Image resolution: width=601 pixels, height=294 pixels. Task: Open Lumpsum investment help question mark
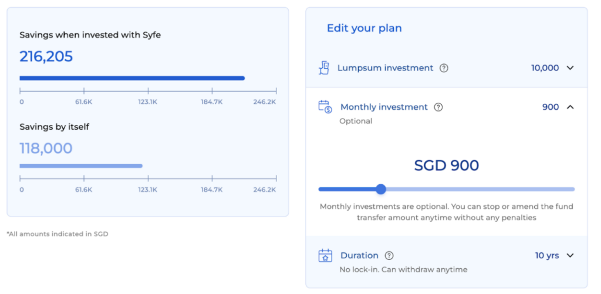444,68
